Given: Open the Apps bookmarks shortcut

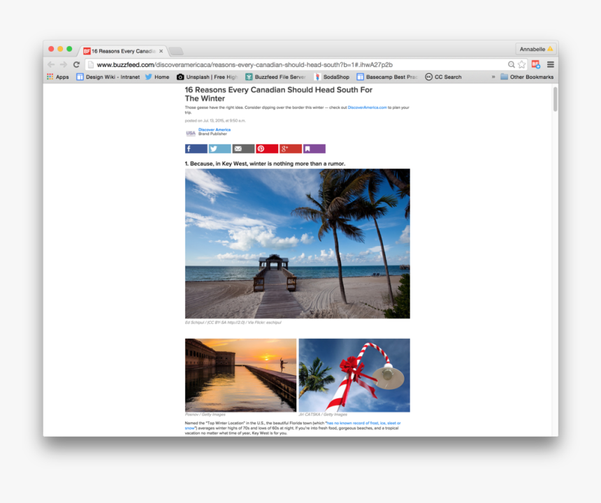Looking at the screenshot, I should point(58,77).
